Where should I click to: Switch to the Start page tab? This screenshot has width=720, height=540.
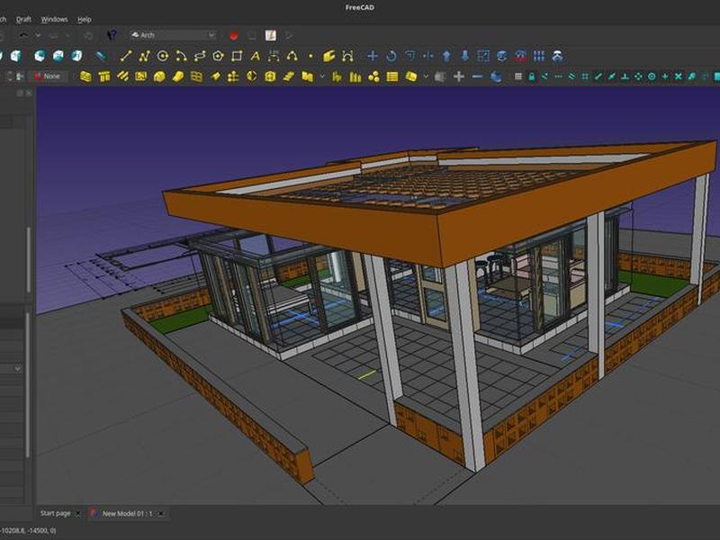click(x=55, y=513)
